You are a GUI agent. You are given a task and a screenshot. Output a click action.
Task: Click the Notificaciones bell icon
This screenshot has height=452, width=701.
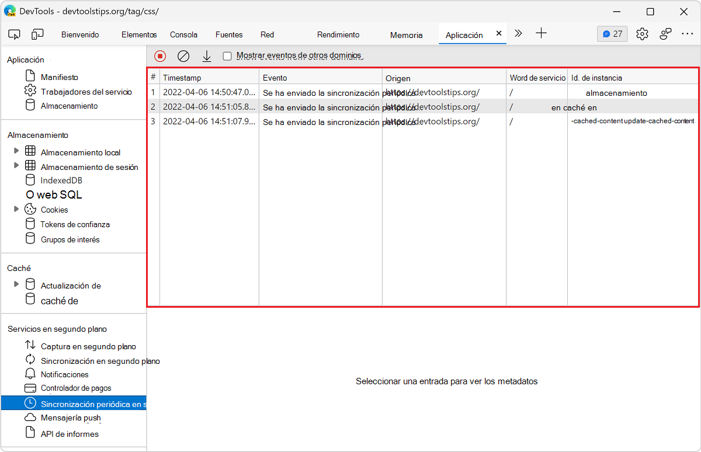pyautogui.click(x=30, y=374)
